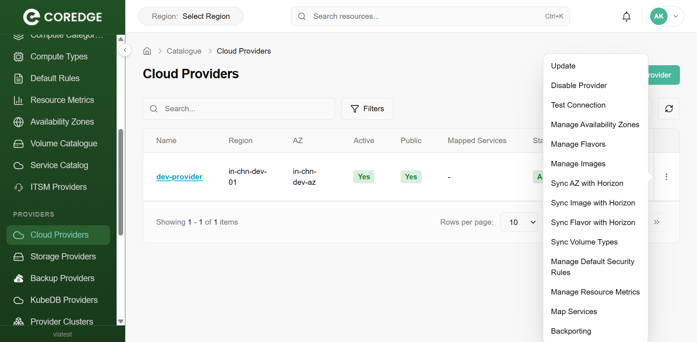Click the notification bell icon
This screenshot has height=342, width=697.
(626, 16)
